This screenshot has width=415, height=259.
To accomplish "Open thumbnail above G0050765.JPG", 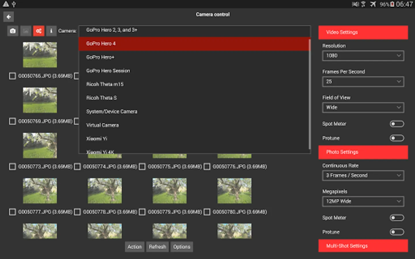I will (40, 55).
